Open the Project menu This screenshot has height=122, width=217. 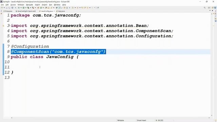(44, 5)
